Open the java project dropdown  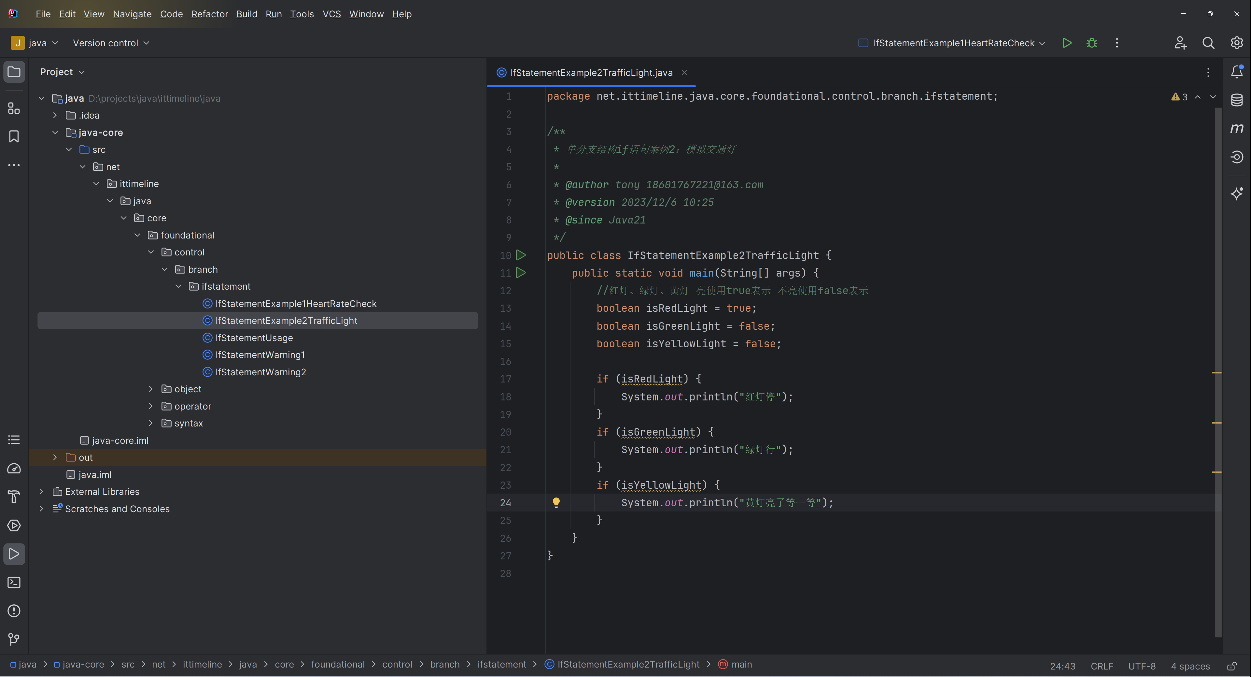[35, 43]
